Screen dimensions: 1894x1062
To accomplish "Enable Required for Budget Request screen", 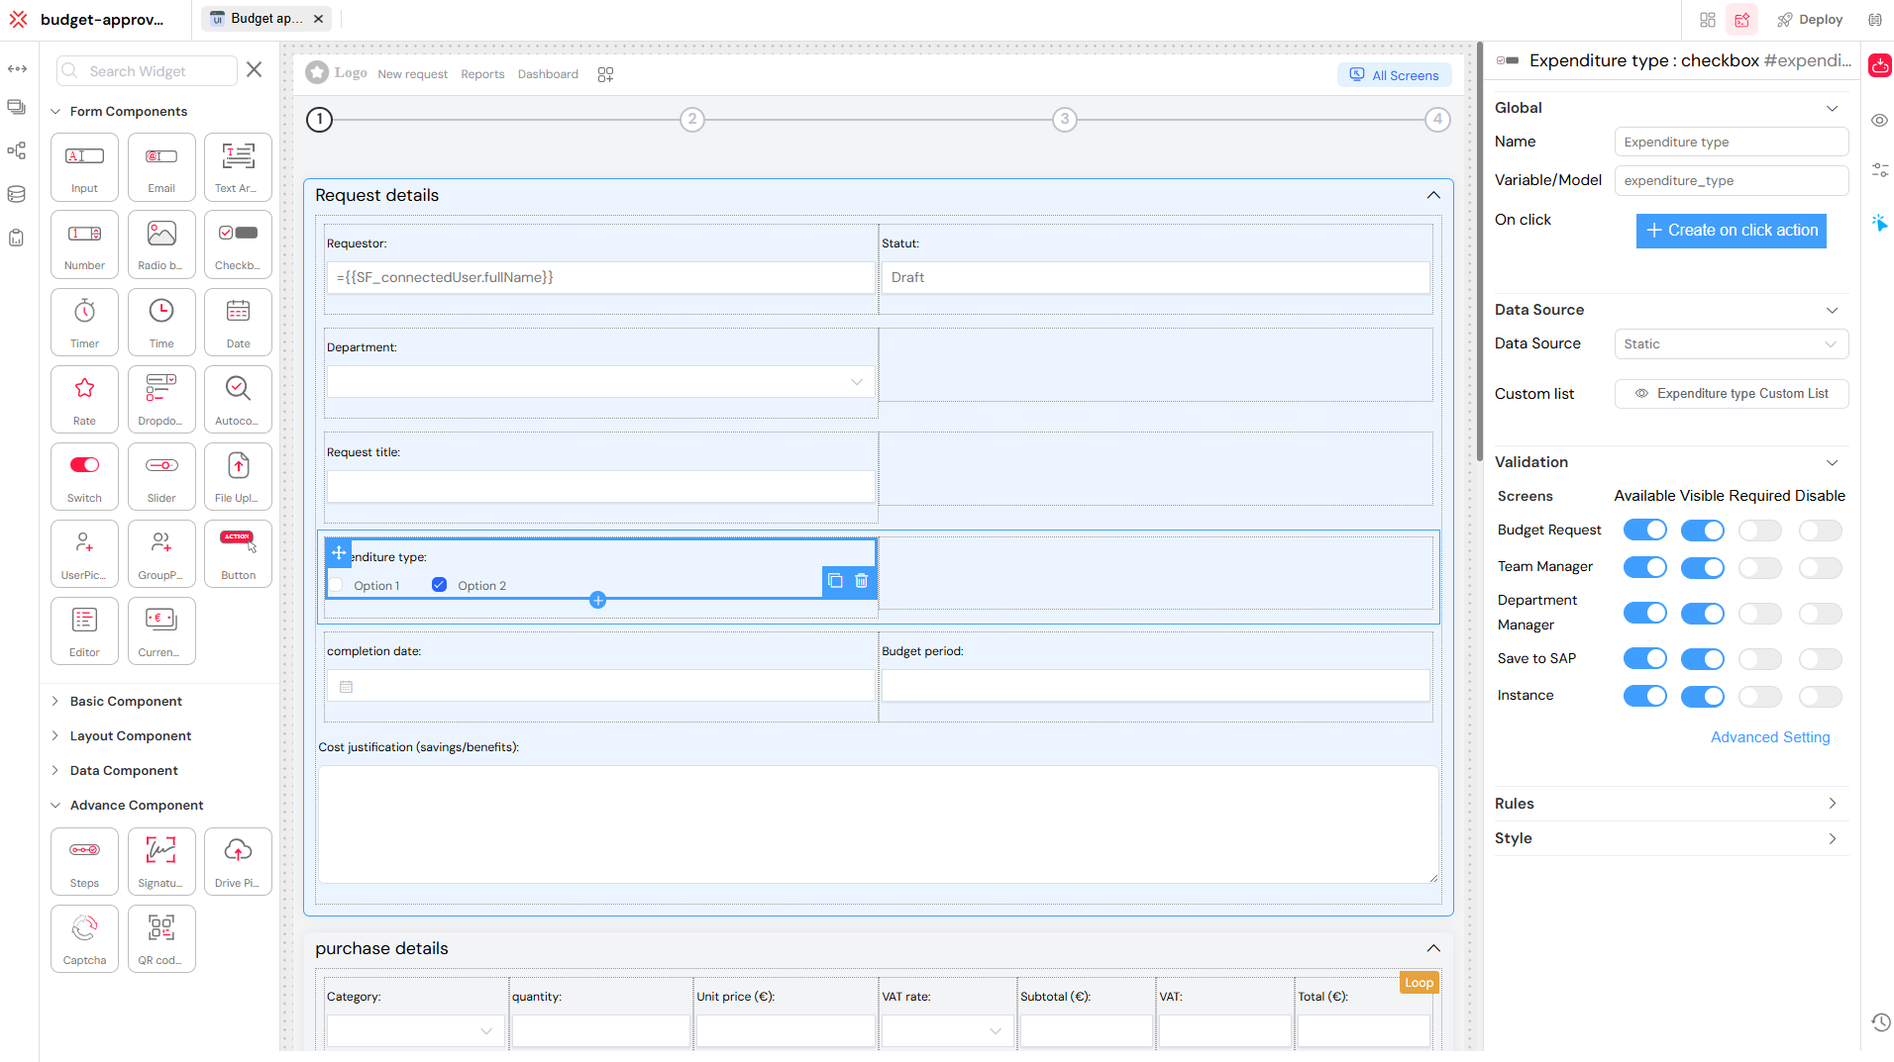I will tap(1760, 530).
